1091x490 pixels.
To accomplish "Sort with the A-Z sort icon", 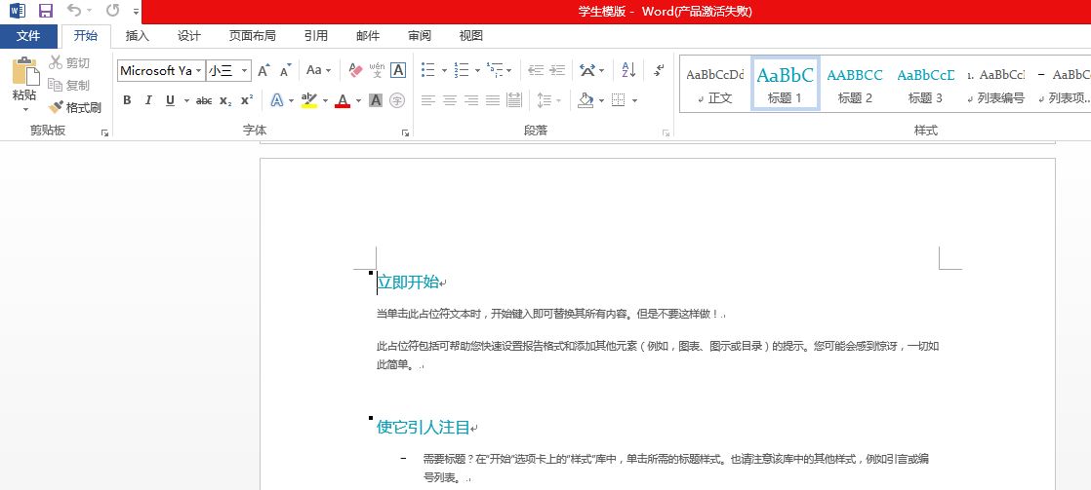I will click(629, 70).
